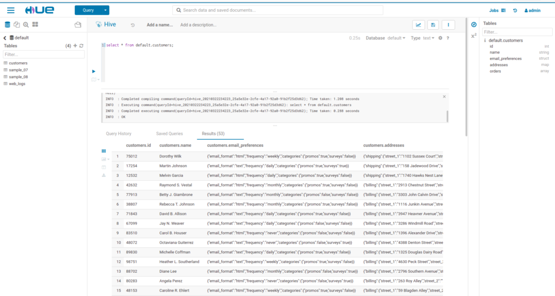Add a new table with plus icon
The width and height of the screenshot is (555, 296).
click(75, 45)
